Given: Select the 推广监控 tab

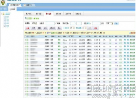Looking at the screenshot, I should (x=48, y=14).
